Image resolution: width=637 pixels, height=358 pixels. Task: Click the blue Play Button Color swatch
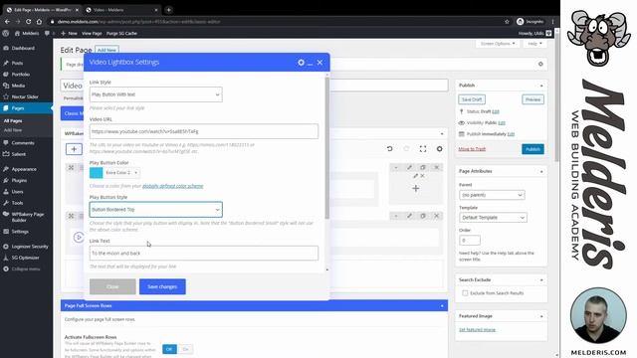97,172
